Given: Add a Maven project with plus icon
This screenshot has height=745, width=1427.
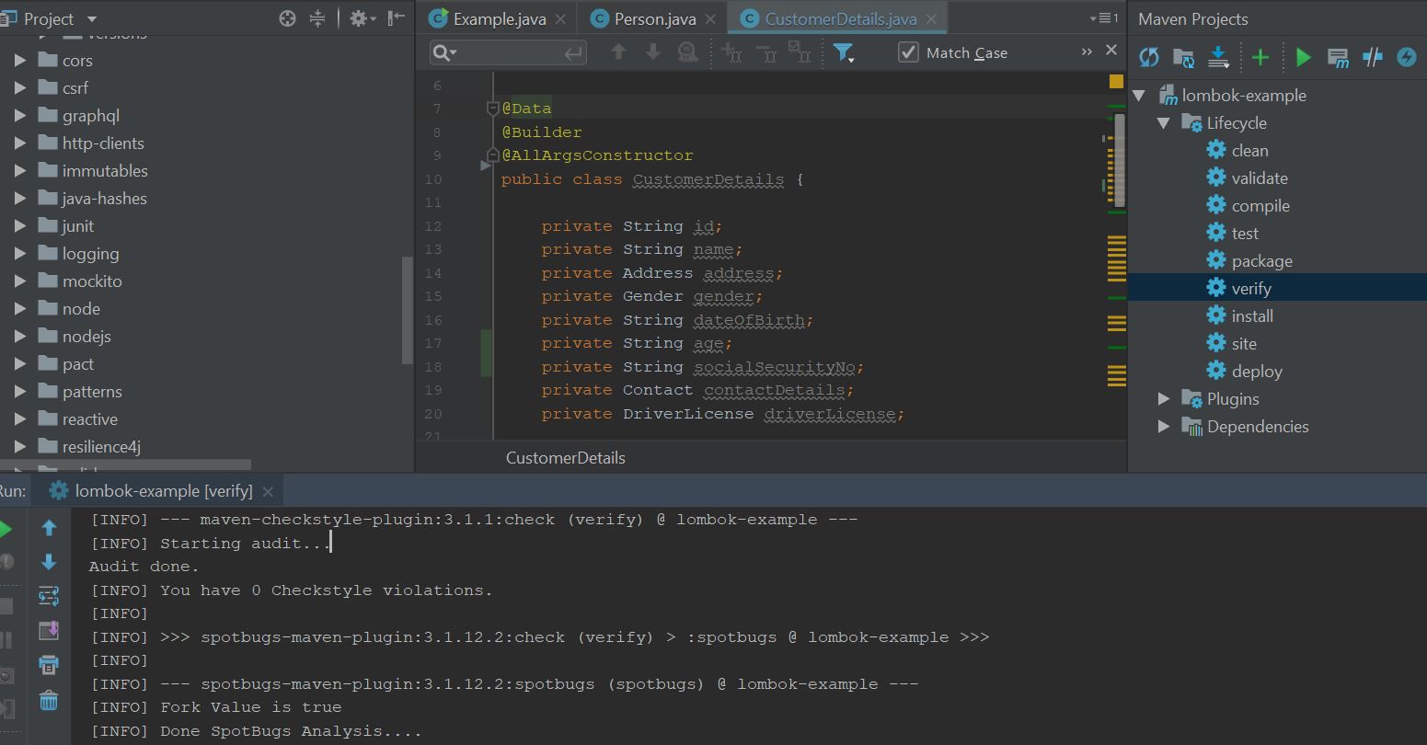Looking at the screenshot, I should pos(1260,57).
